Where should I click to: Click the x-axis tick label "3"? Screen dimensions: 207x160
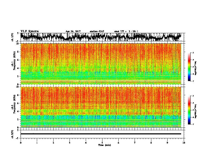click(70, 143)
